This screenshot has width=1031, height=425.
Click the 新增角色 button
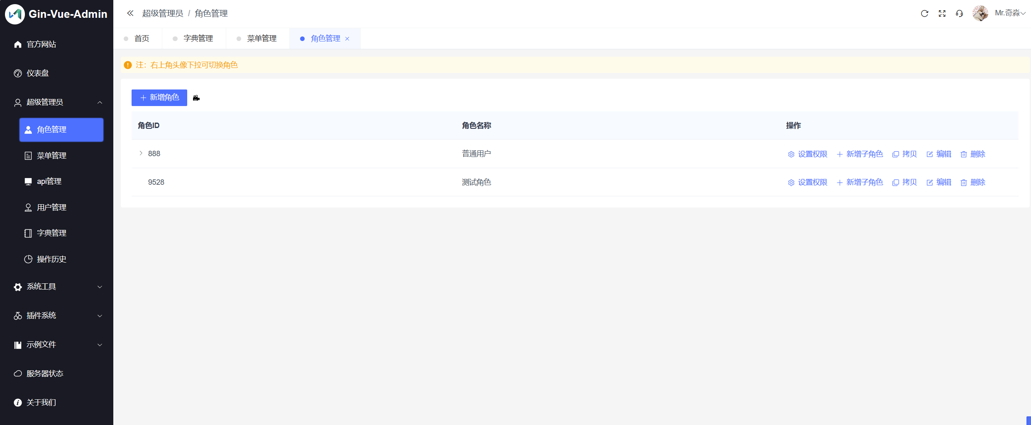159,98
